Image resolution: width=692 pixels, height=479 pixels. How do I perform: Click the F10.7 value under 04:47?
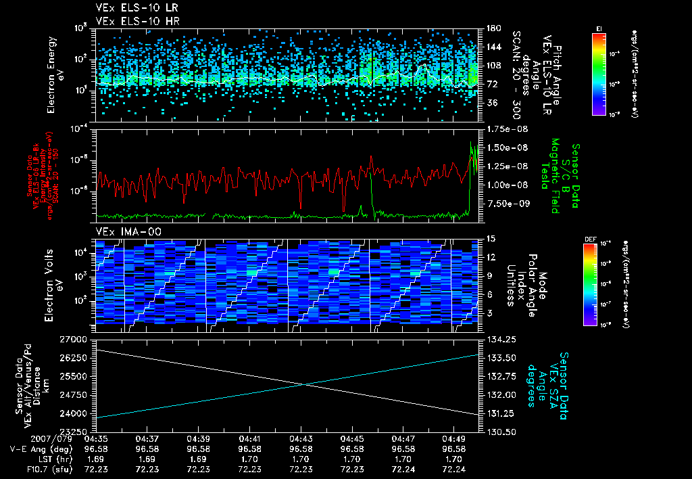coord(403,470)
